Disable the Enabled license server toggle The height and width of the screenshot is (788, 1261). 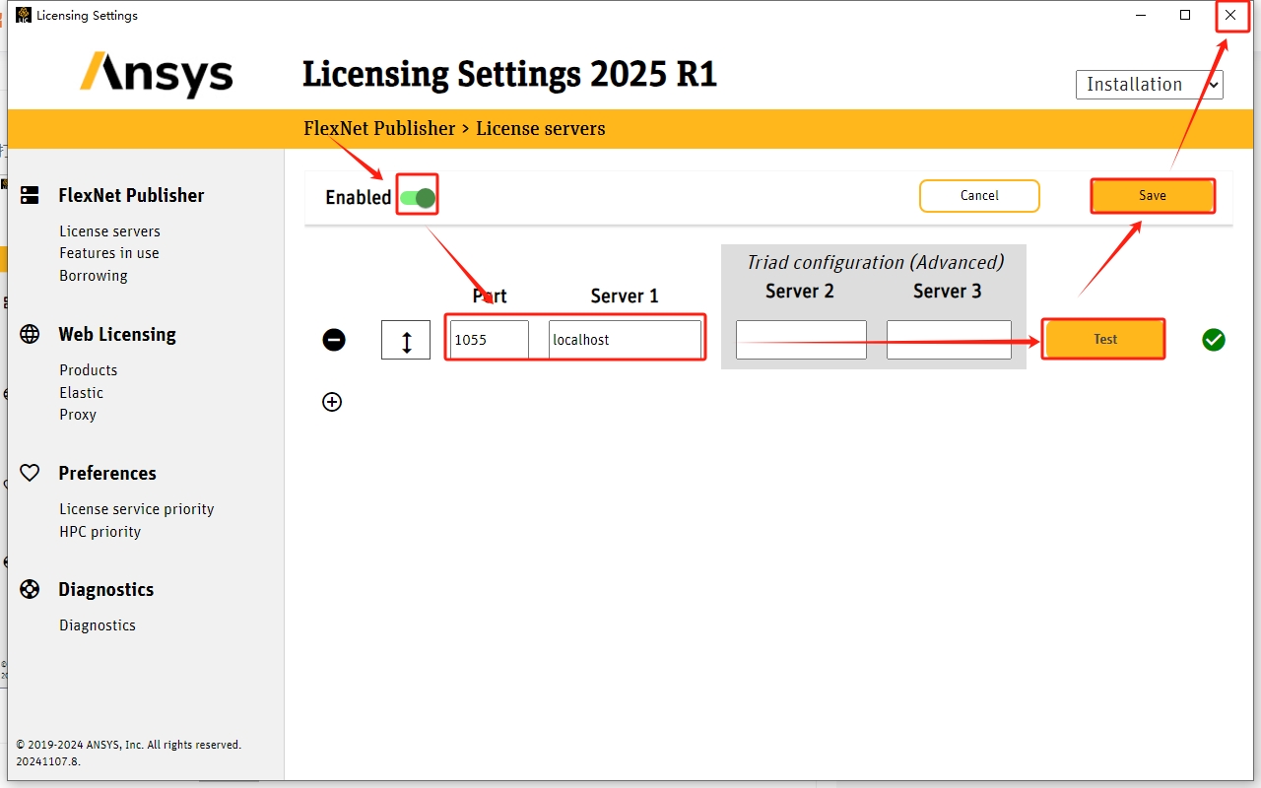pyautogui.click(x=416, y=196)
